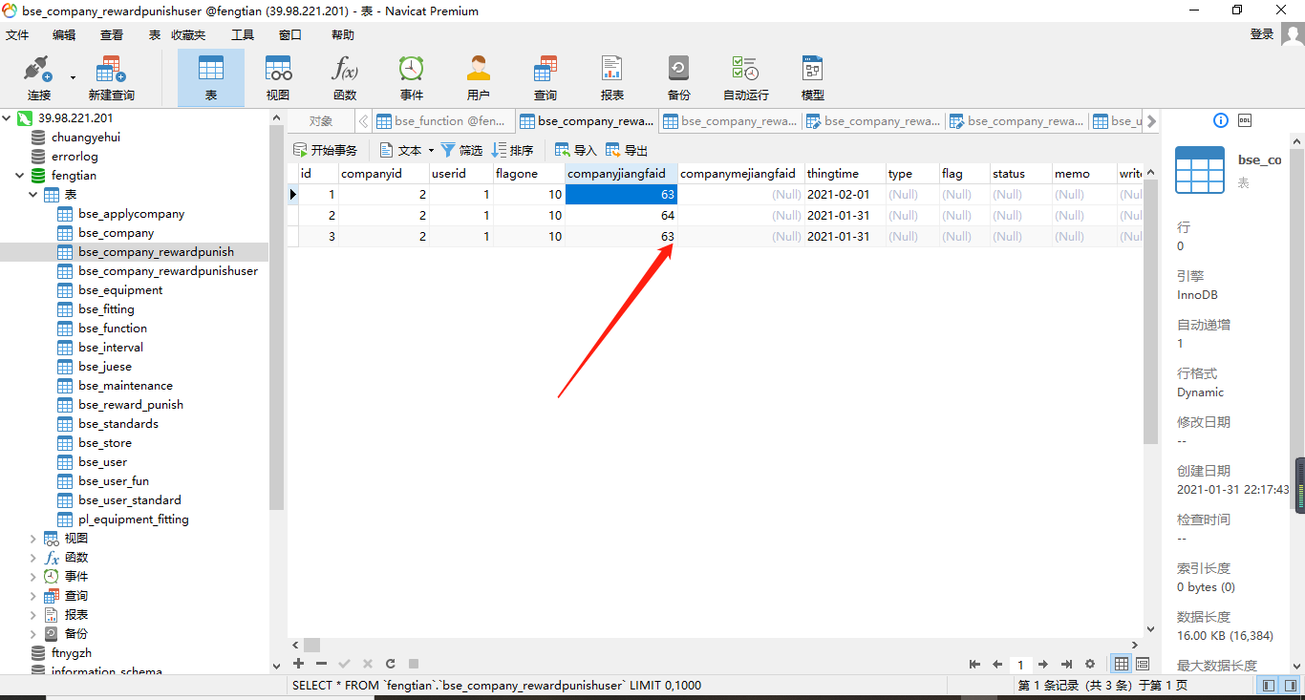
Task: Expand the 视图 node in the tree
Action: 33,539
